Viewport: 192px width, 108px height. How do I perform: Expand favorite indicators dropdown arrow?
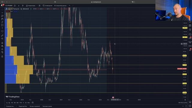pos(37,6)
